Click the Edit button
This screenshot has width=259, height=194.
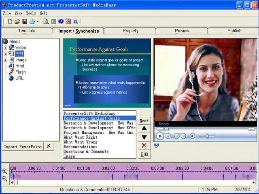coord(144,154)
